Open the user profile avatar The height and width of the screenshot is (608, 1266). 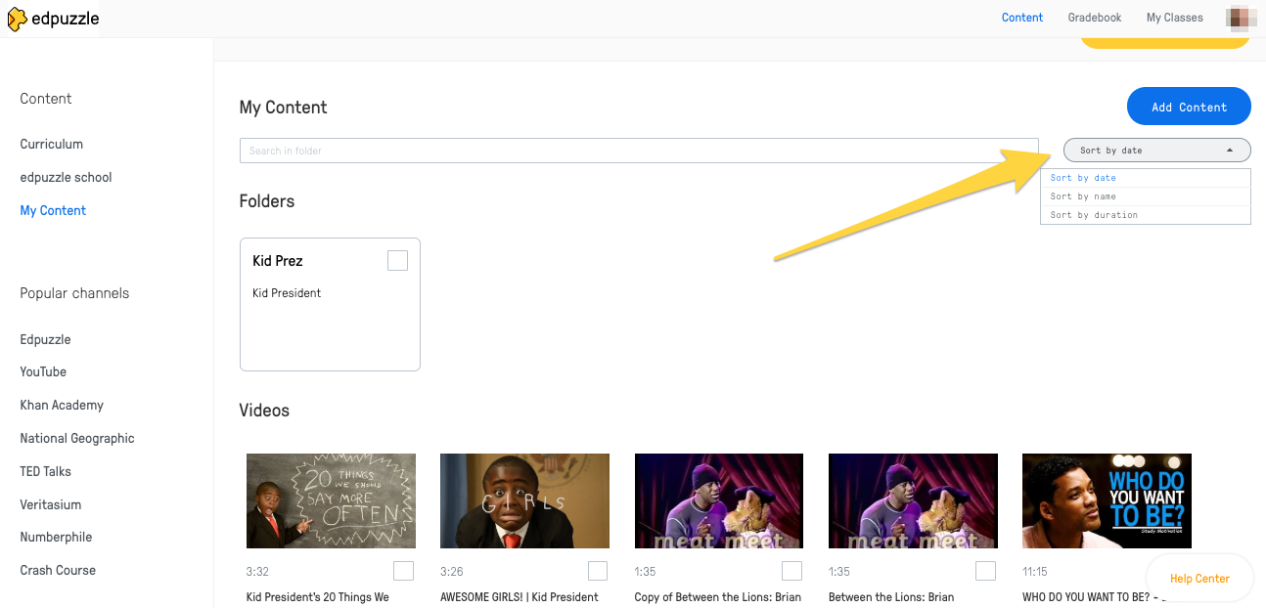tap(1241, 18)
